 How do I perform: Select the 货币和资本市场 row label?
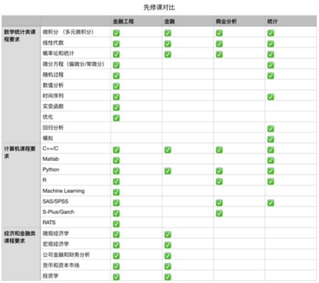point(61,265)
